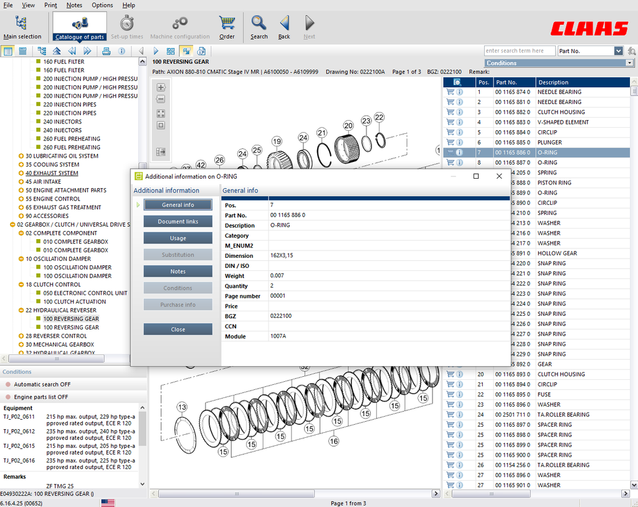Open Document links in dialog

pyautogui.click(x=178, y=221)
